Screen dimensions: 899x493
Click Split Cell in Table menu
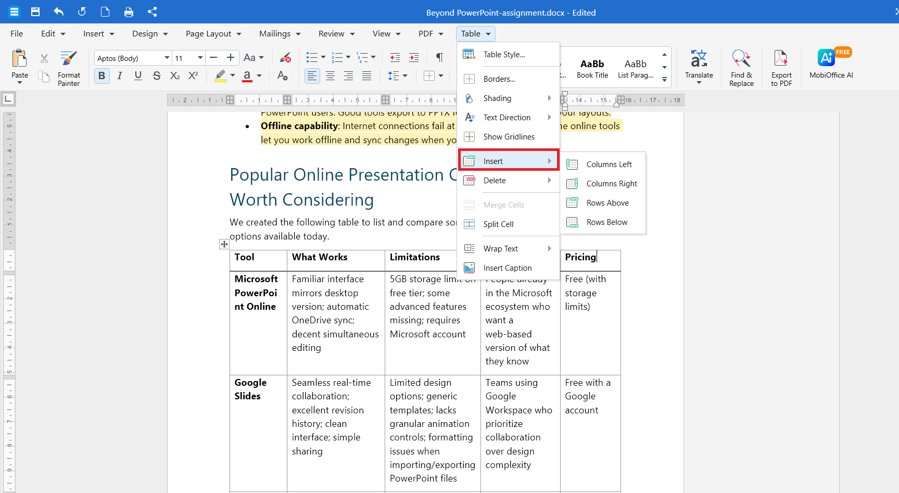pos(508,224)
